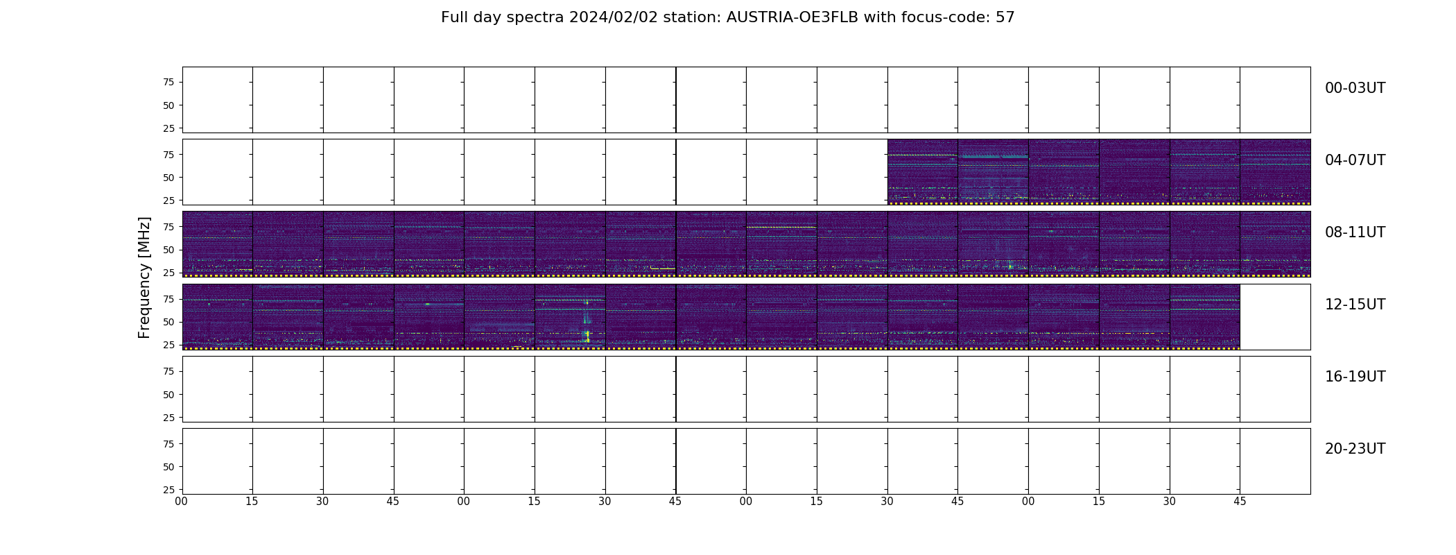Viewport: 1456px width, 555px height.
Task: Click the Frequency [MHz] axis label
Action: (x=144, y=277)
